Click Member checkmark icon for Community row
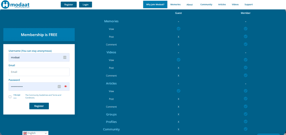 coord(246,129)
